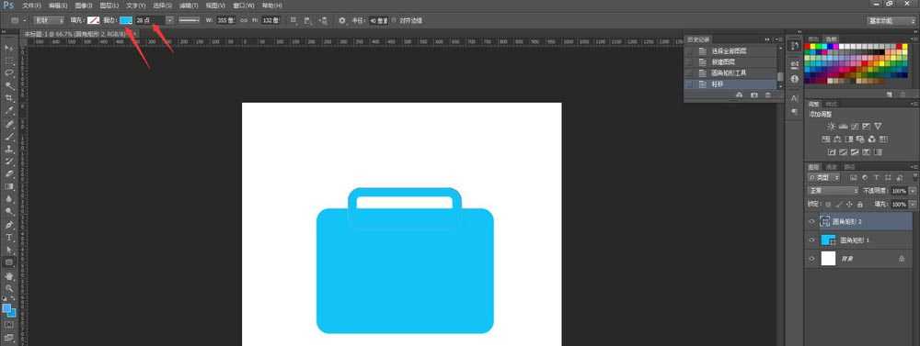The width and height of the screenshot is (920, 346).
Task: Open the gear settings in options bar
Action: pyautogui.click(x=342, y=20)
